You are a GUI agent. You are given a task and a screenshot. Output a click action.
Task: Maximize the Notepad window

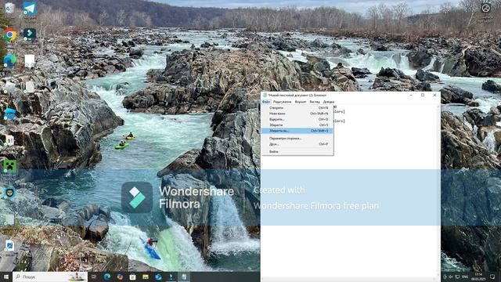click(423, 95)
